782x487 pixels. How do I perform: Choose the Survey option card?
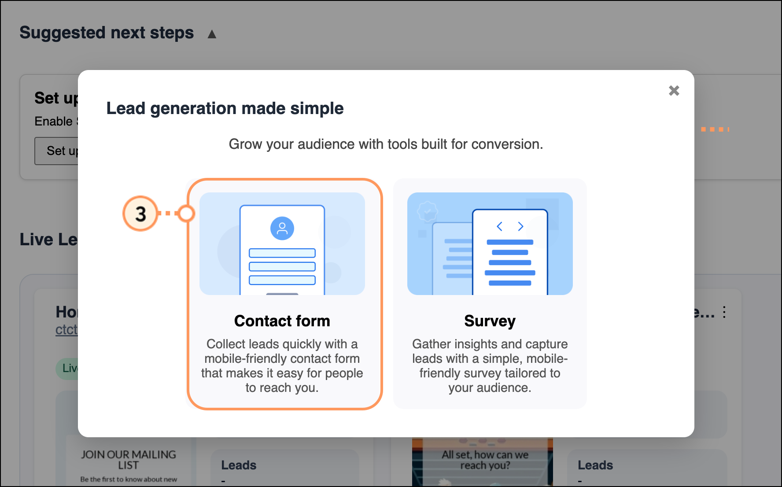pyautogui.click(x=490, y=294)
